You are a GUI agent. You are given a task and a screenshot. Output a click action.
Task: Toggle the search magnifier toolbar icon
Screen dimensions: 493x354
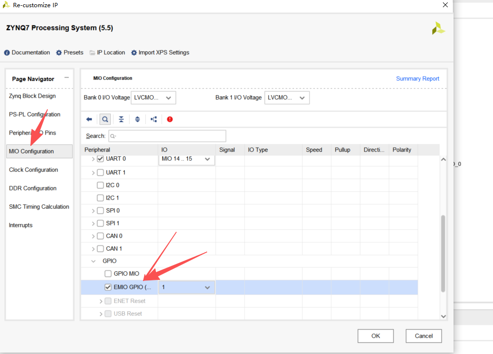click(105, 119)
